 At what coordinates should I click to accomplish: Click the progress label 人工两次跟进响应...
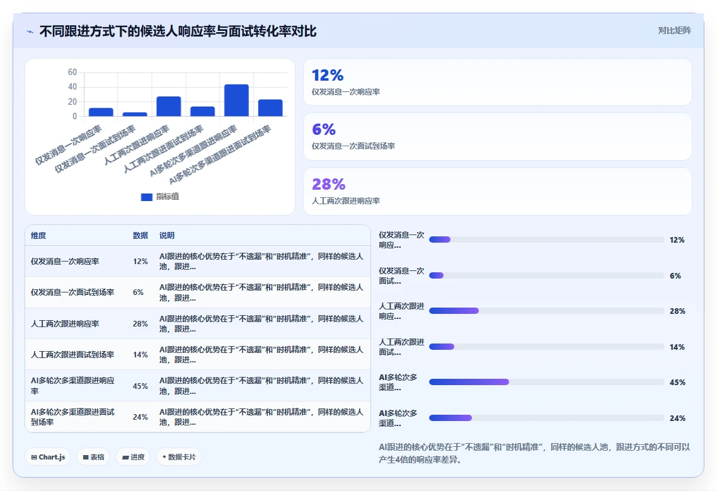pyautogui.click(x=401, y=311)
